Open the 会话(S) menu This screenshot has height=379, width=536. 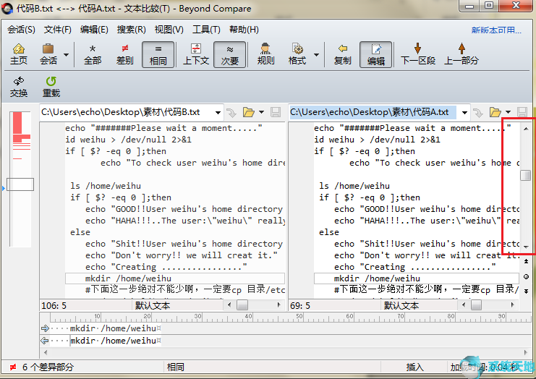[21, 30]
